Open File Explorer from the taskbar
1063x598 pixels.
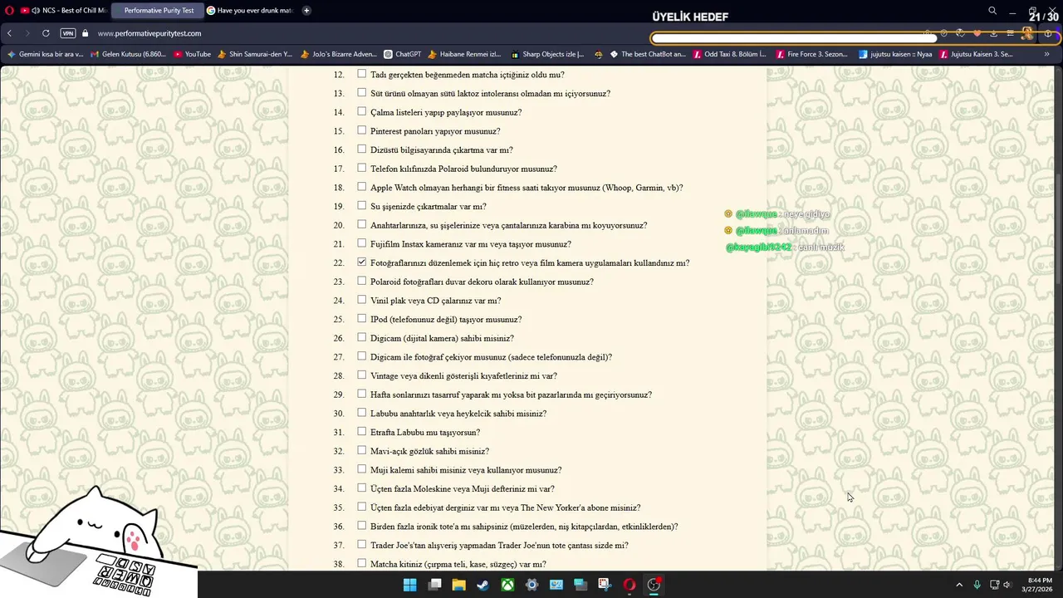[458, 585]
